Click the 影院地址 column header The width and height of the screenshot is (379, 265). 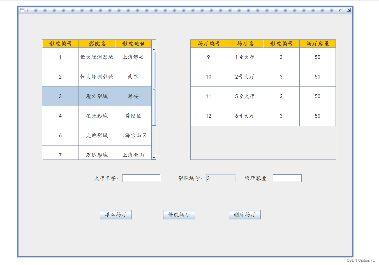coord(133,44)
